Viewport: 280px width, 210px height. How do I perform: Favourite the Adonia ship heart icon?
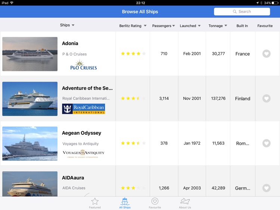(266, 54)
